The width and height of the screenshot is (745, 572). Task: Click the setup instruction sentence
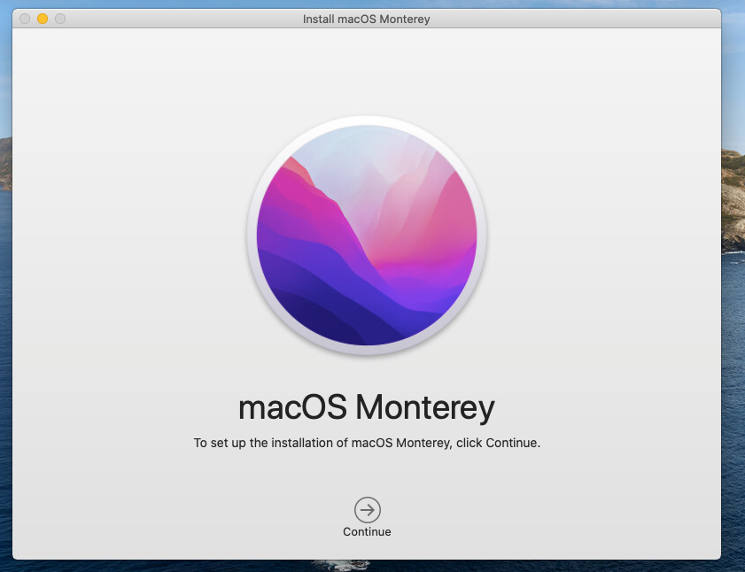coord(366,443)
